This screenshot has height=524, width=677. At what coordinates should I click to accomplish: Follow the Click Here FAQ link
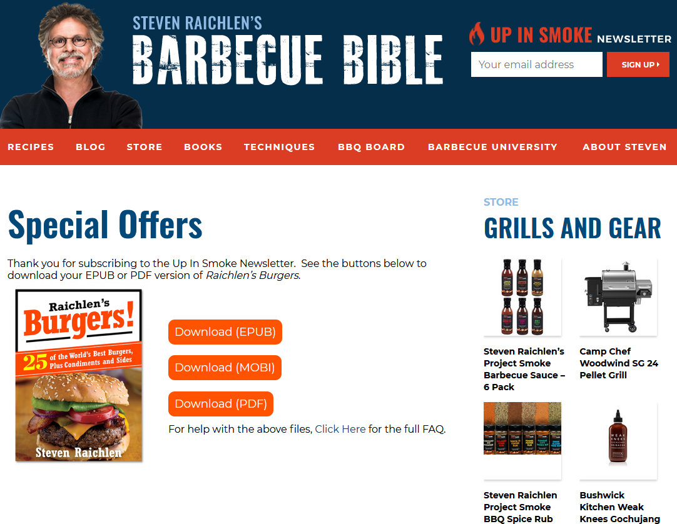[x=340, y=429]
